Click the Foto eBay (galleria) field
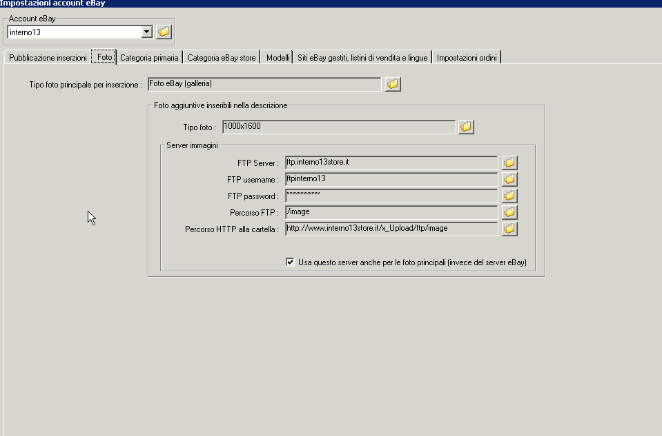This screenshot has width=662, height=436. pos(264,84)
